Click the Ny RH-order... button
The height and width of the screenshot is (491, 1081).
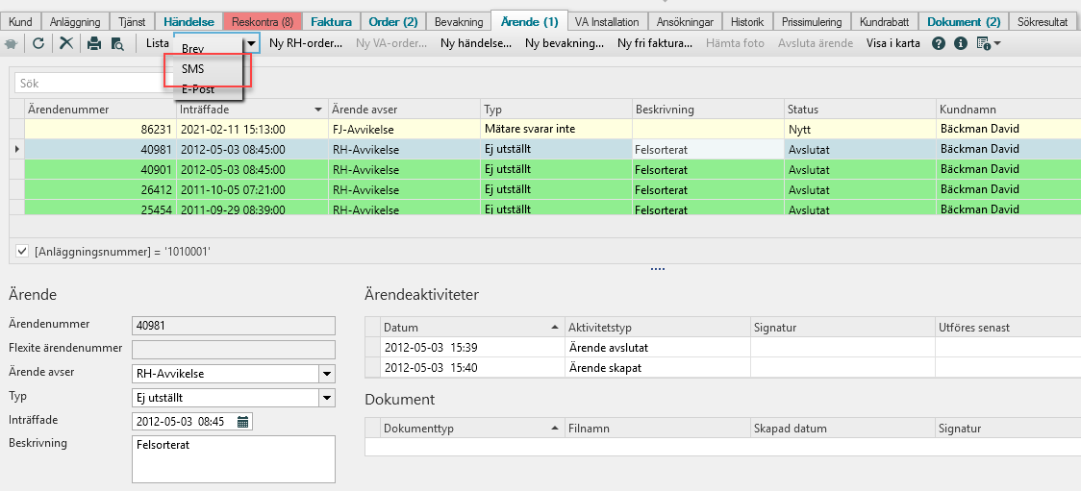[x=306, y=43]
